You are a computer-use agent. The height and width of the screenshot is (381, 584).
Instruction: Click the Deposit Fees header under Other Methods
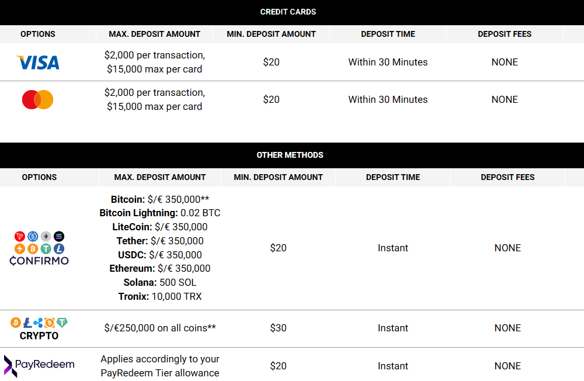pos(507,177)
